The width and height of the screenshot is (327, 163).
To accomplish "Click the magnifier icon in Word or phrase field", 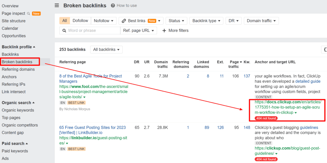I will pos(64,31).
